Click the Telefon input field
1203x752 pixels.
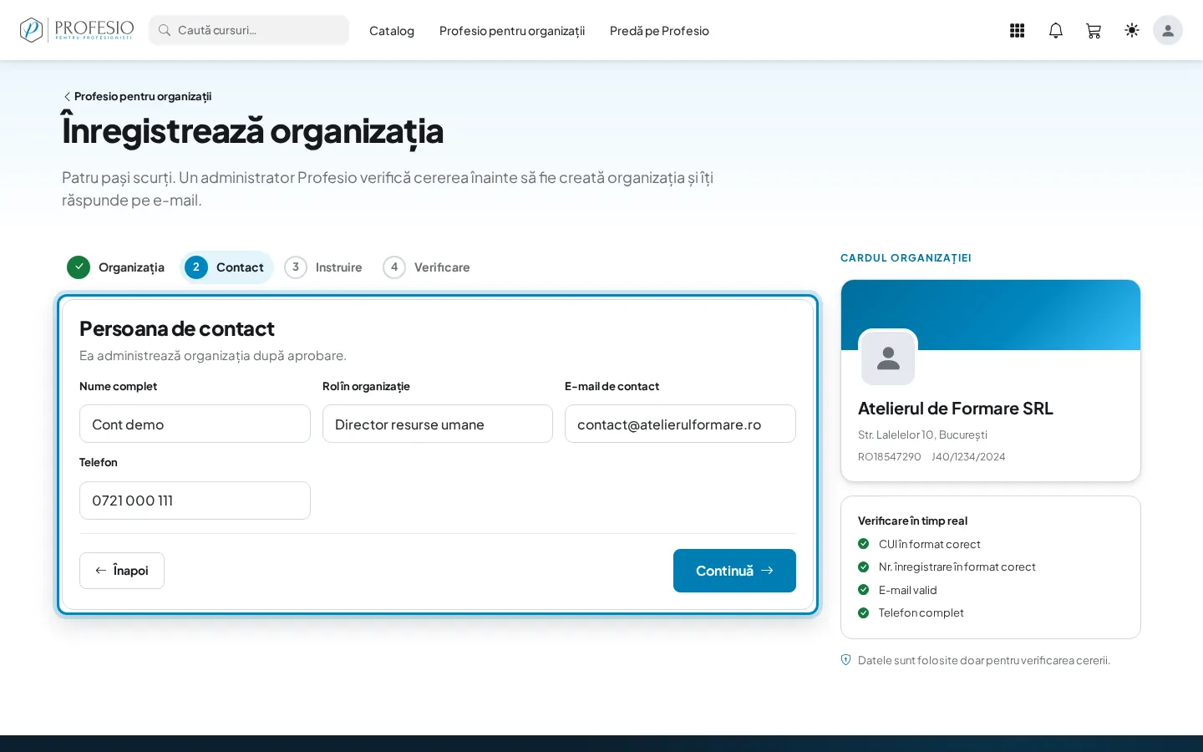click(195, 500)
